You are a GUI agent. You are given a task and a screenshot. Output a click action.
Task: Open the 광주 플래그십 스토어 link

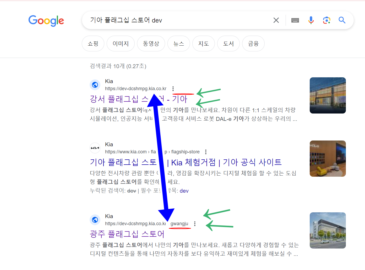[x=127, y=234]
